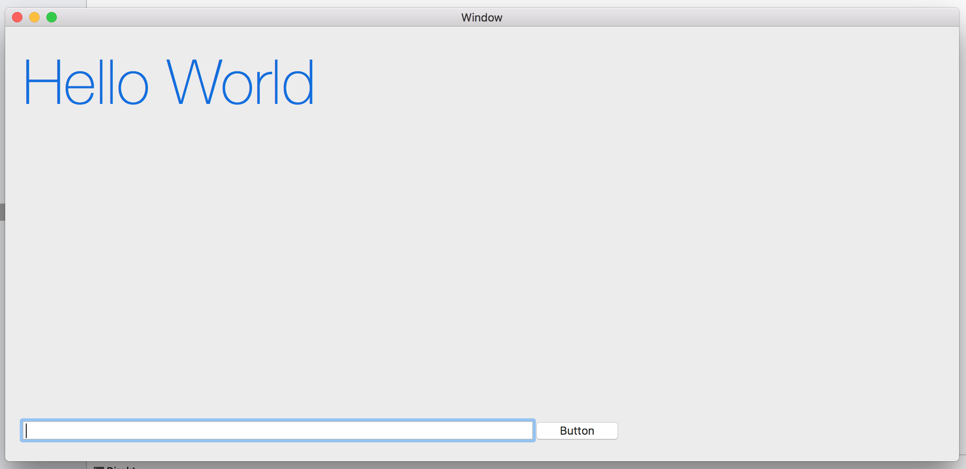
Task: Click the word Hello in label
Action: tap(86, 82)
